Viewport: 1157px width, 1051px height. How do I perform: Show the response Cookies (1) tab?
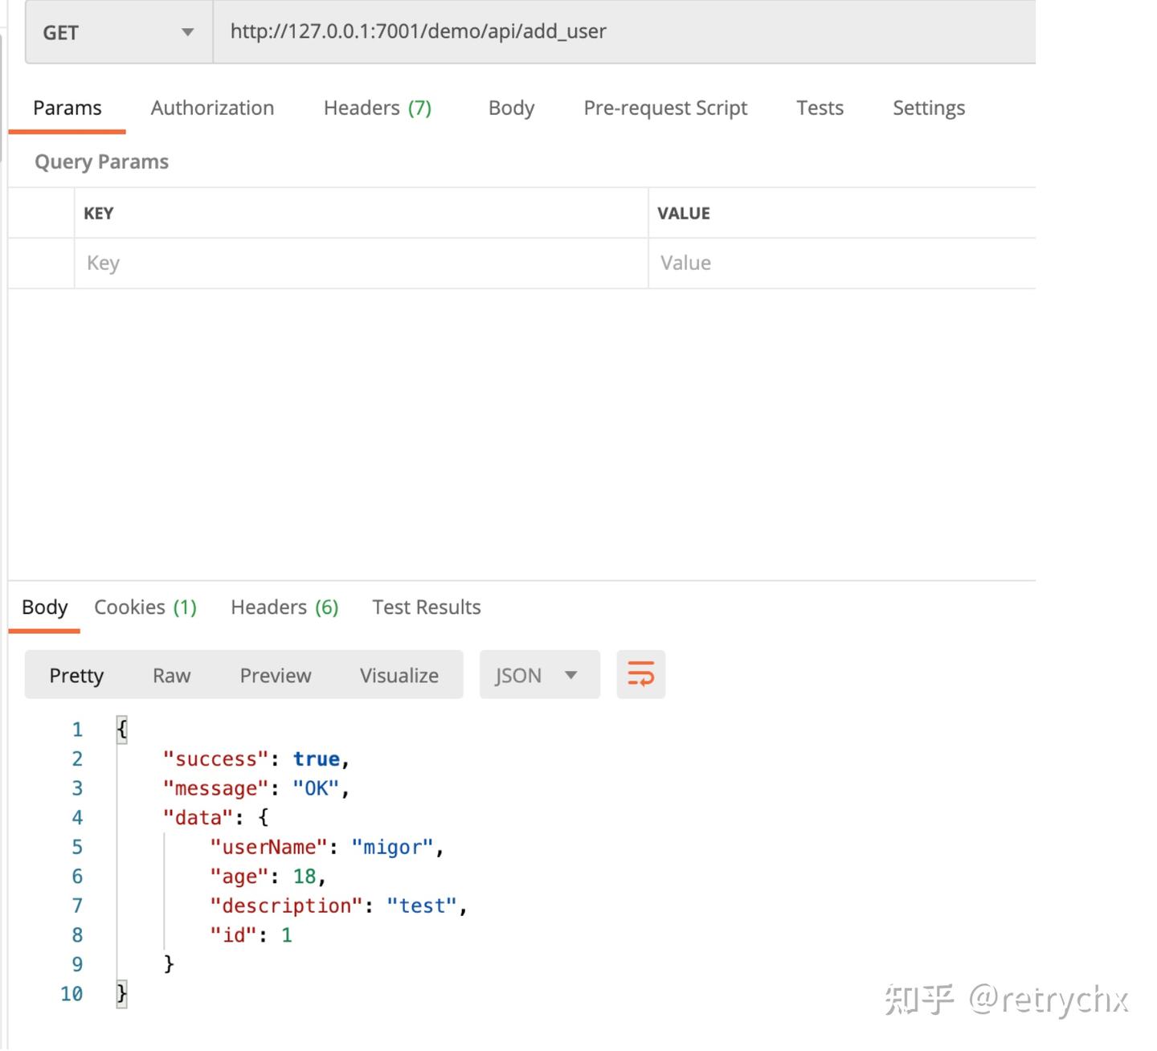[145, 607]
